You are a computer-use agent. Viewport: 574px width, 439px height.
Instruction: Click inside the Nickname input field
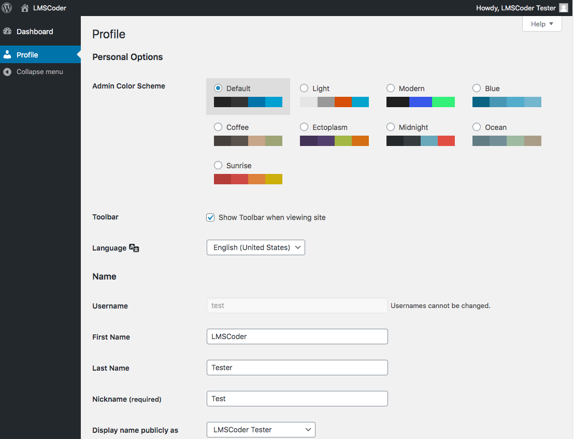tap(297, 399)
